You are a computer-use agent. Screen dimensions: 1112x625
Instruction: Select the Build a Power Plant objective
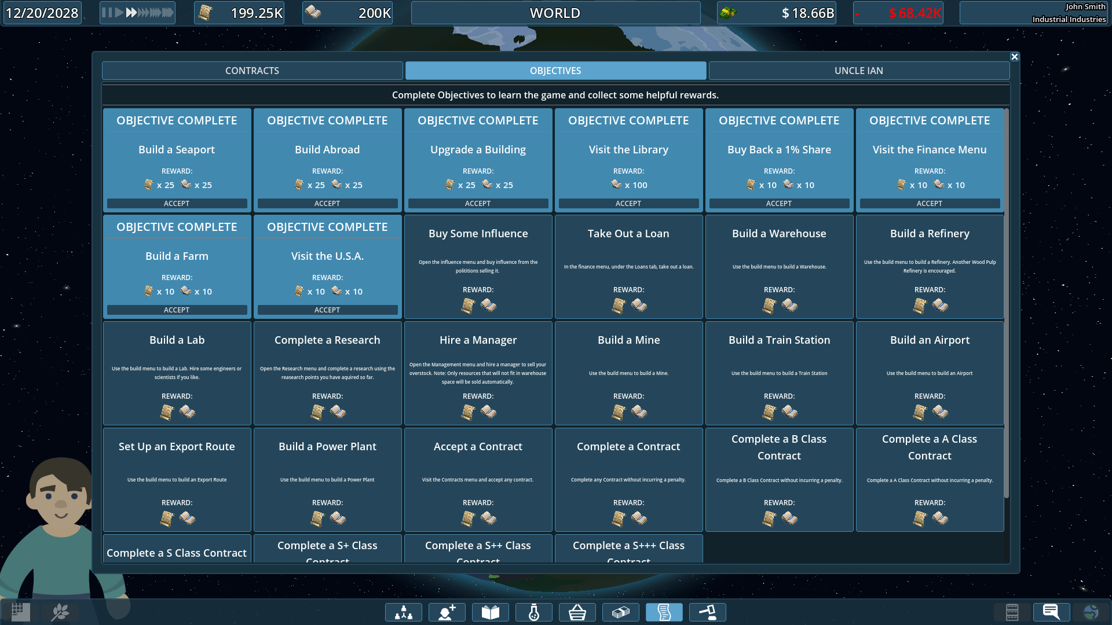327,480
